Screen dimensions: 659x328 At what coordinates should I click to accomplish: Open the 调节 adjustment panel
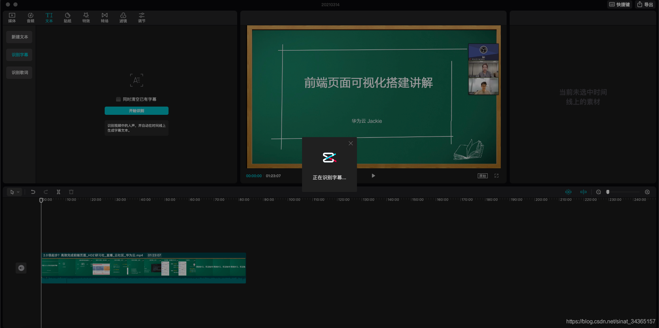(x=141, y=17)
